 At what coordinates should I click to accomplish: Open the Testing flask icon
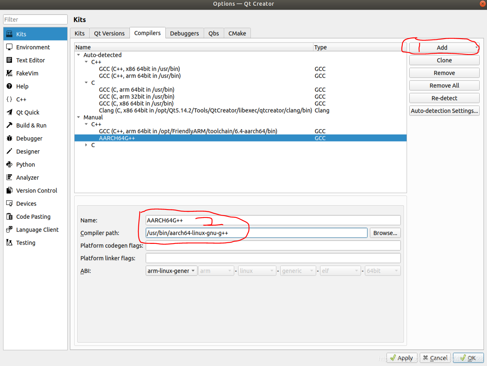[9, 243]
